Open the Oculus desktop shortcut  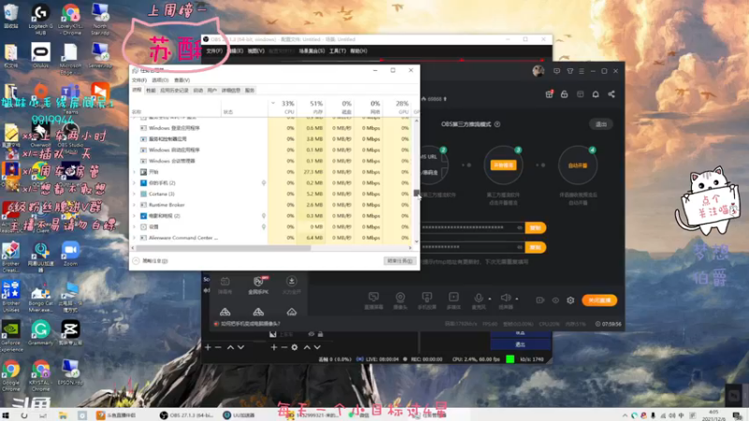(40, 56)
